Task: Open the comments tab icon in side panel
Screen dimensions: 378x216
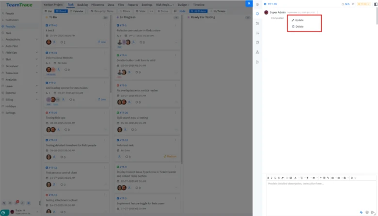Action: (257, 14)
